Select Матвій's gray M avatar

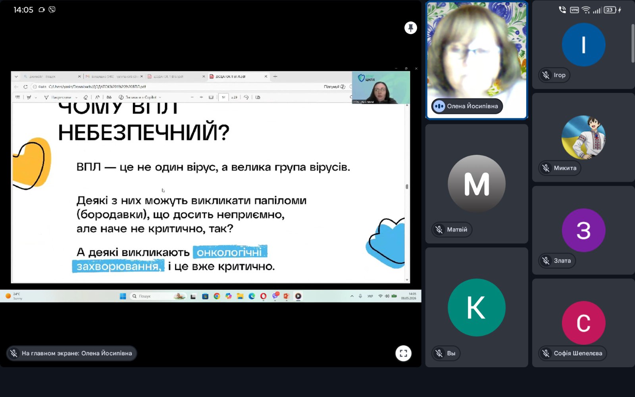click(477, 184)
